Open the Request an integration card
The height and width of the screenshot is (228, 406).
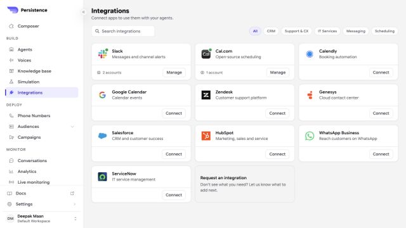[x=245, y=184]
